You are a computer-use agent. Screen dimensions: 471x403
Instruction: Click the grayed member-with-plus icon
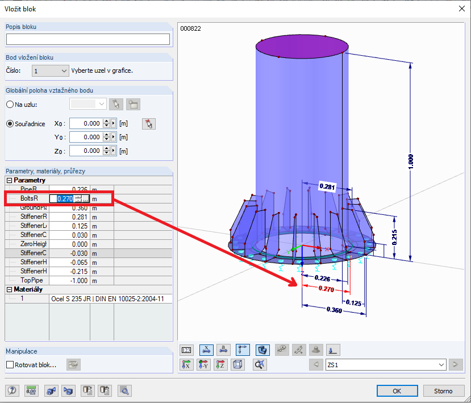coord(299,350)
